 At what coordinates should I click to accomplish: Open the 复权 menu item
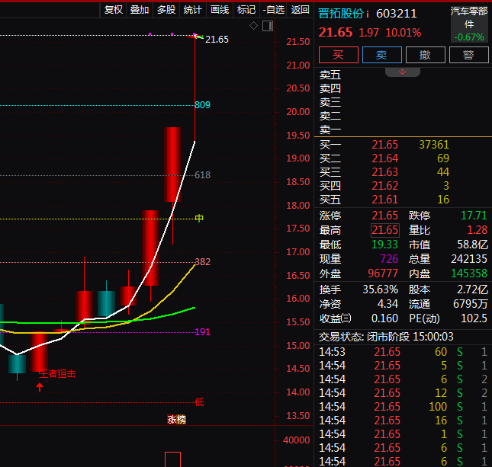pyautogui.click(x=113, y=10)
